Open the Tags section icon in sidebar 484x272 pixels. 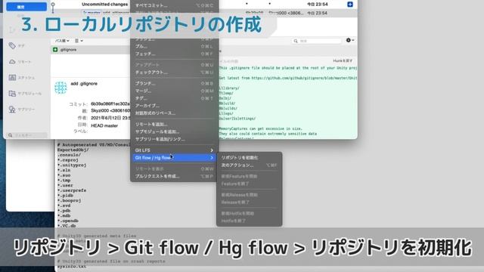[x=12, y=45]
